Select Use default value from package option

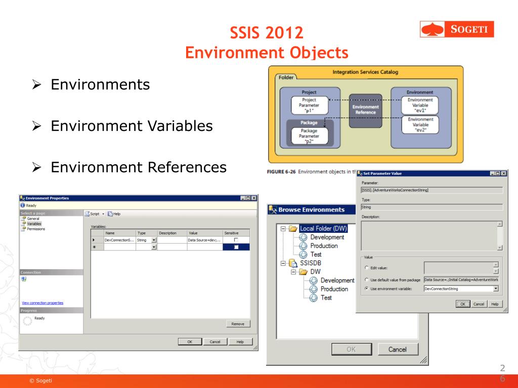click(366, 279)
